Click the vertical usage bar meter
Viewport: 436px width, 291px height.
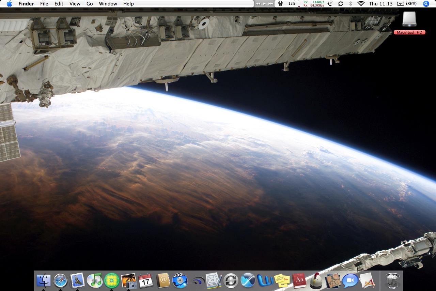pos(299,4)
